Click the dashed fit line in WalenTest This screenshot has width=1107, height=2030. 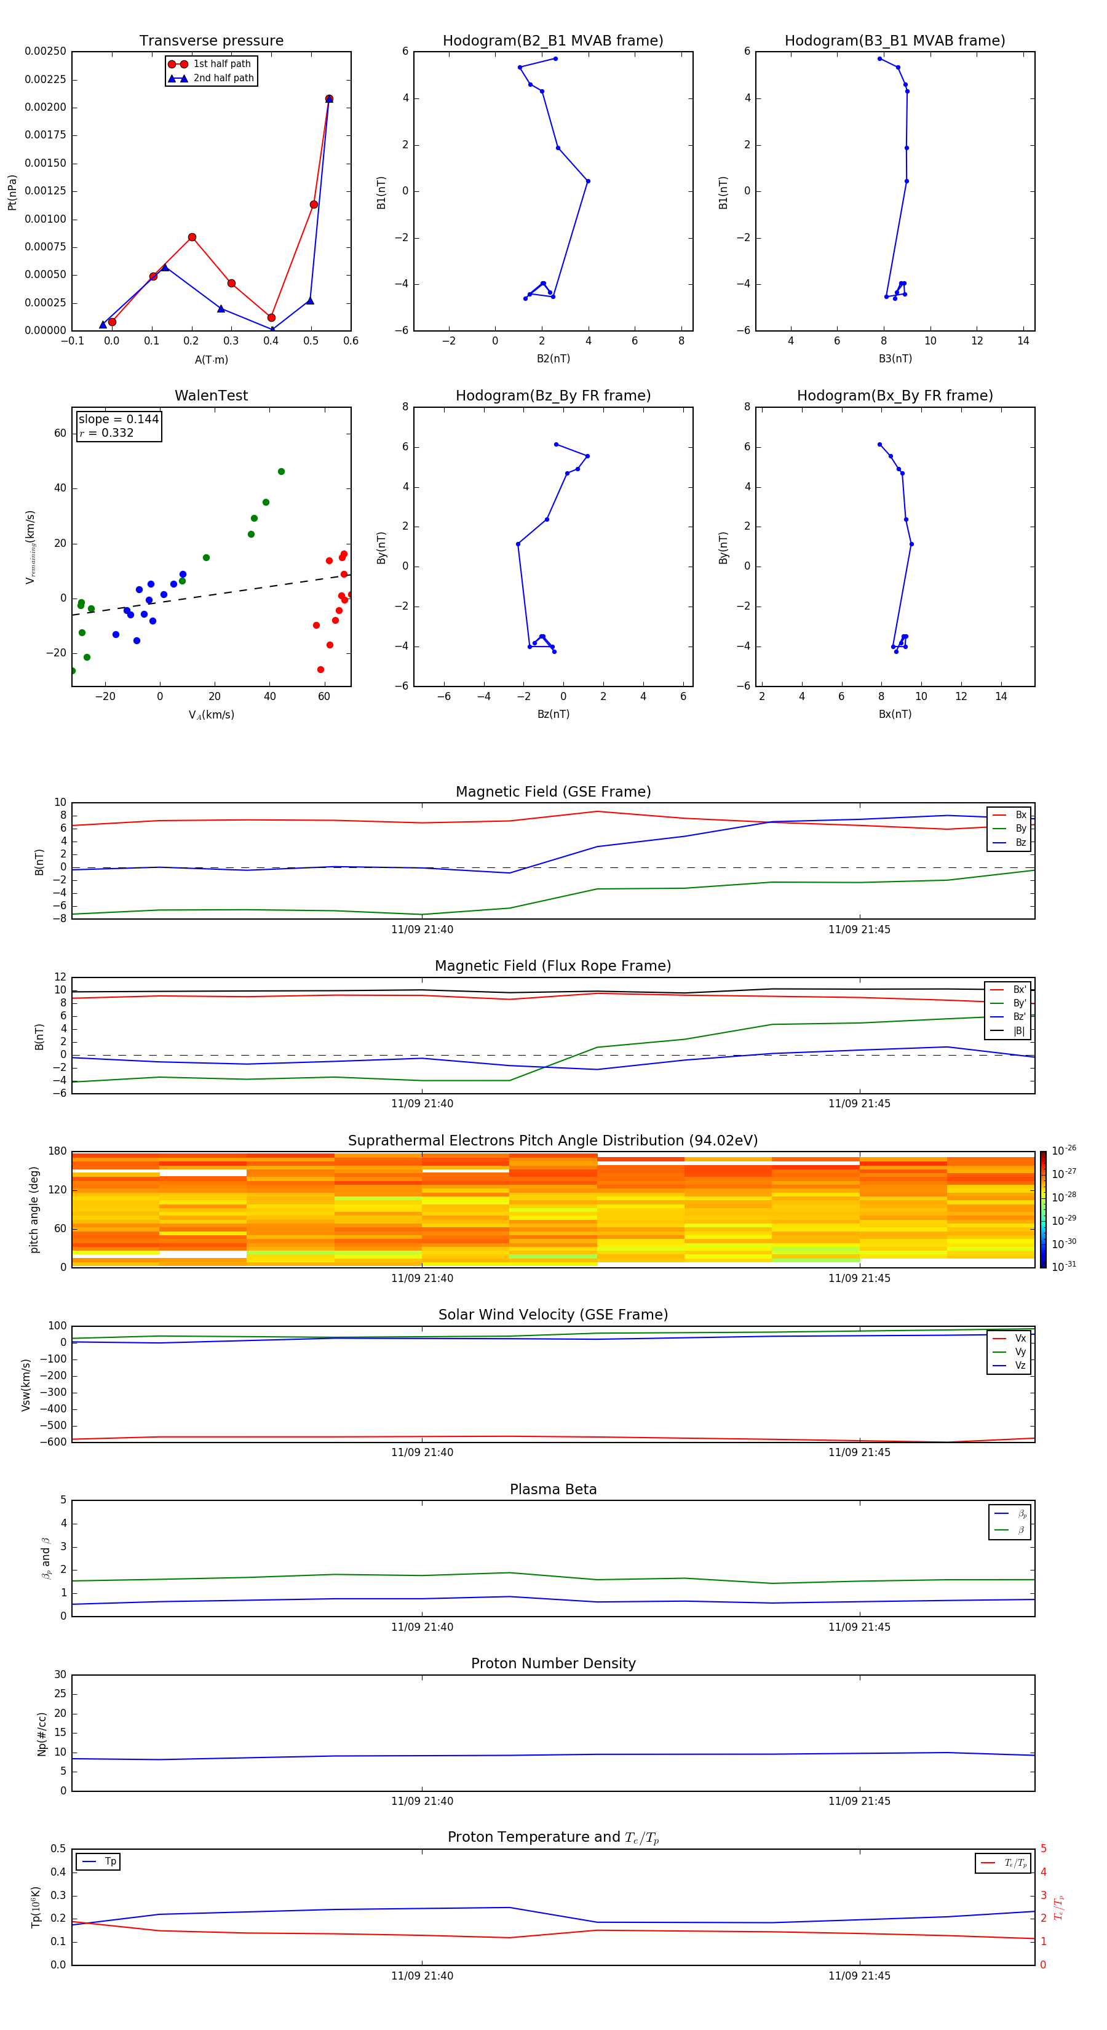[x=211, y=595]
